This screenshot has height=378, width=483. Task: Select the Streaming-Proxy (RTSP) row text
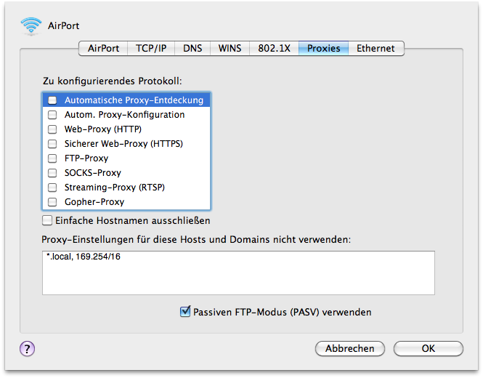(115, 188)
